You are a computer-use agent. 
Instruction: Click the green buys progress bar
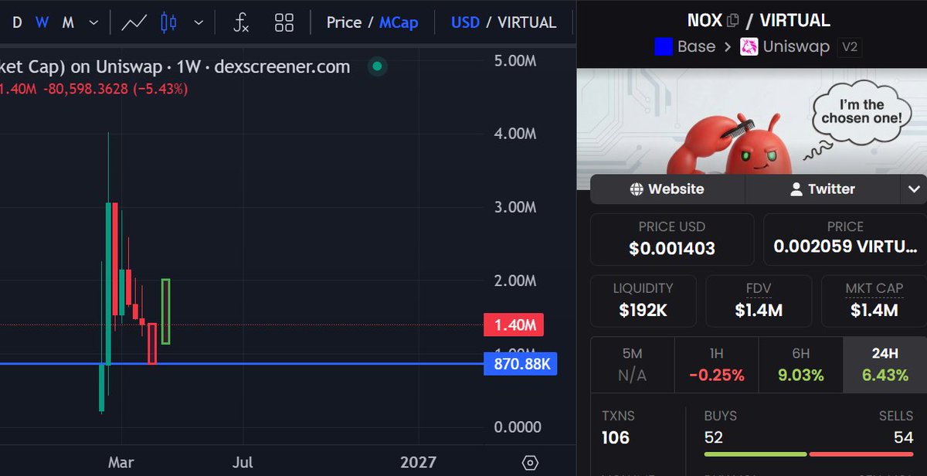(756, 454)
